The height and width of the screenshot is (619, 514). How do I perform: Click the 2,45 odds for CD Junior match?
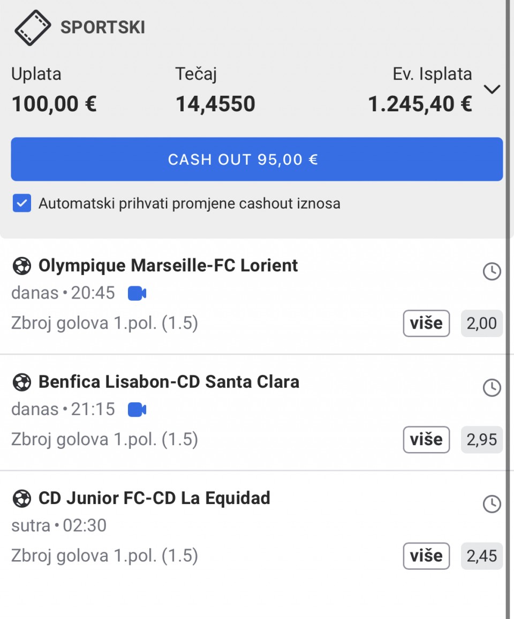pyautogui.click(x=481, y=556)
